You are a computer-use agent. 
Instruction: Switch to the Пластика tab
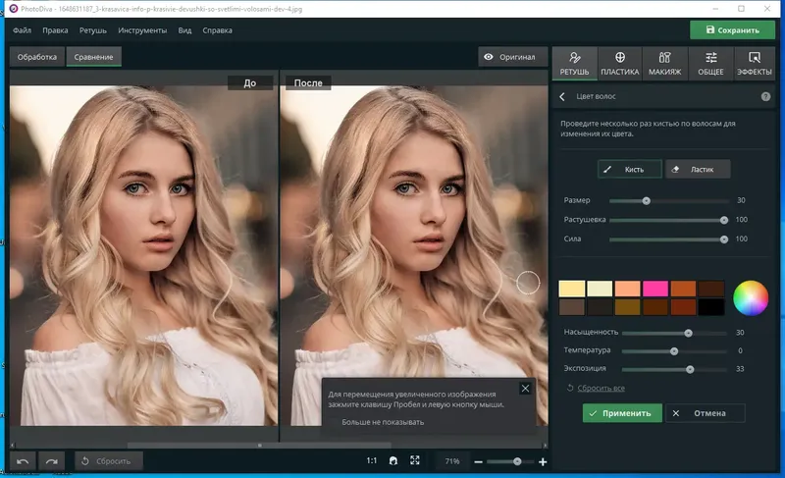[620, 64]
